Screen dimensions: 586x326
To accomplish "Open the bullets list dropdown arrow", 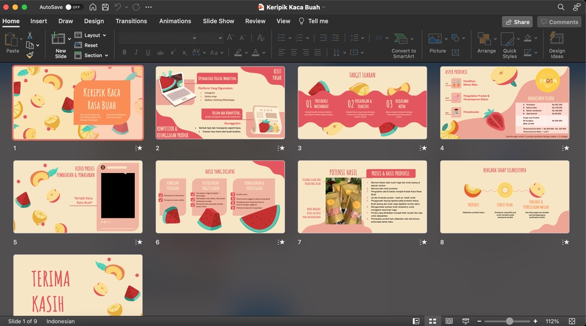I will point(289,38).
